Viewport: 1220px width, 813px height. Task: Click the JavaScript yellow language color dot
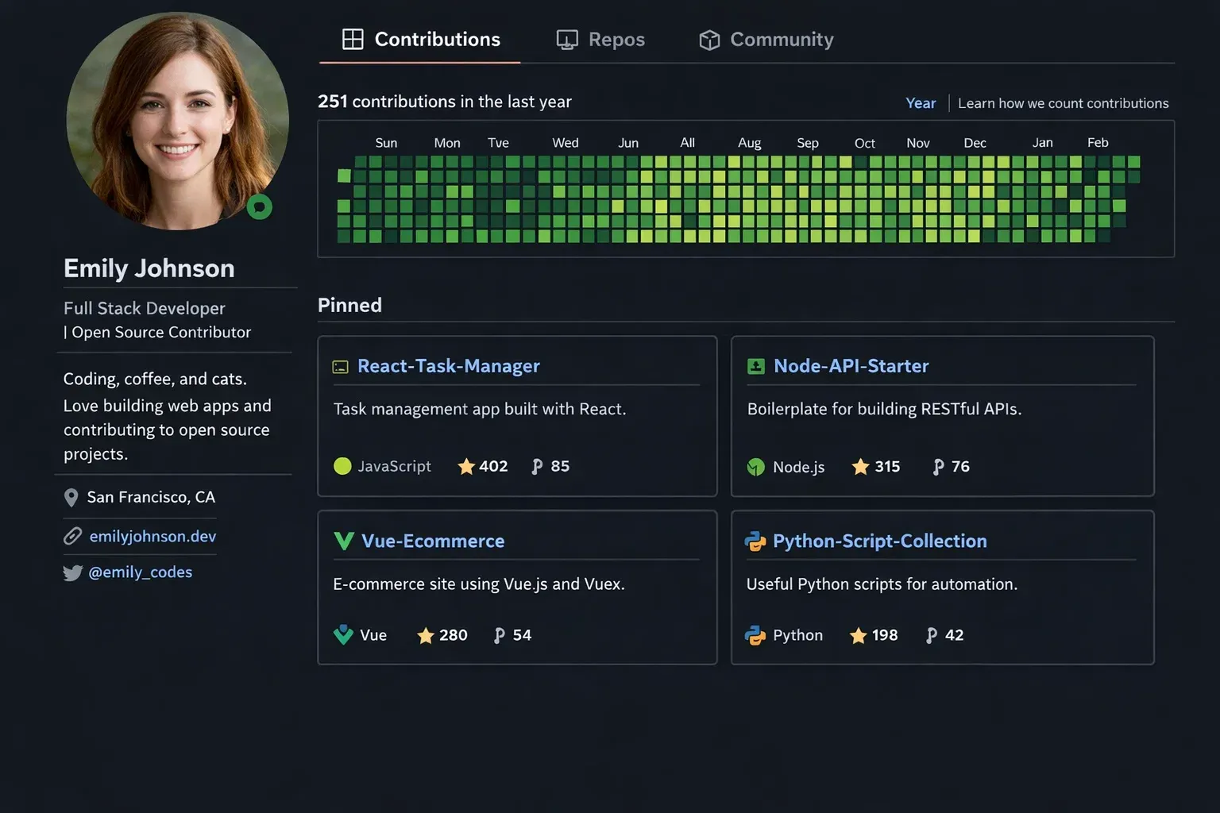(342, 467)
